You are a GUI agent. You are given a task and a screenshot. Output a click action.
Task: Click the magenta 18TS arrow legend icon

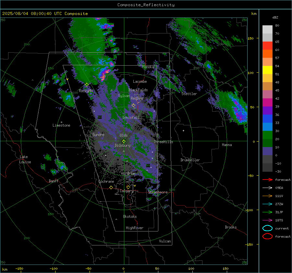coord(267,220)
